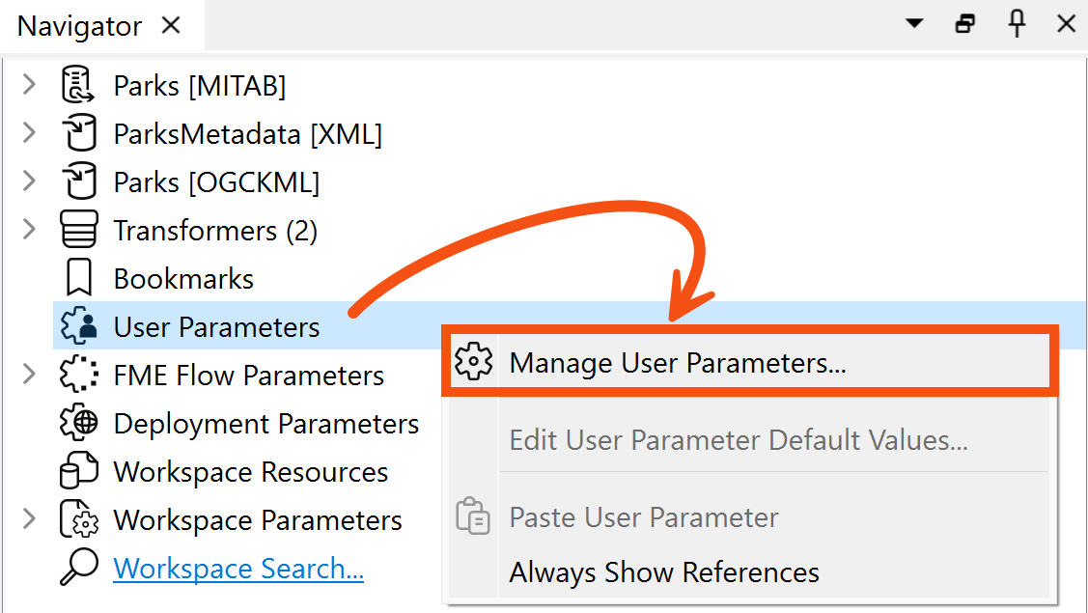
Task: Click the Deployment Parameters globe icon
Action: pyautogui.click(x=77, y=423)
